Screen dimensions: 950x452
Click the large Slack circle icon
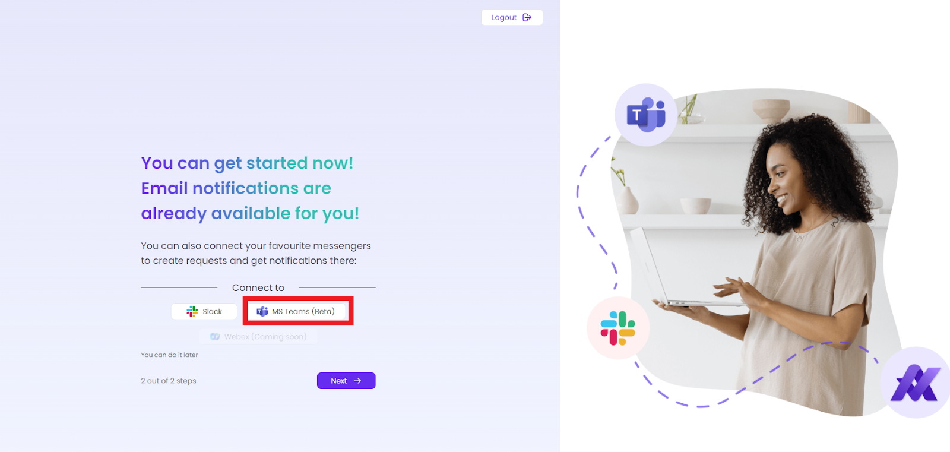618,328
